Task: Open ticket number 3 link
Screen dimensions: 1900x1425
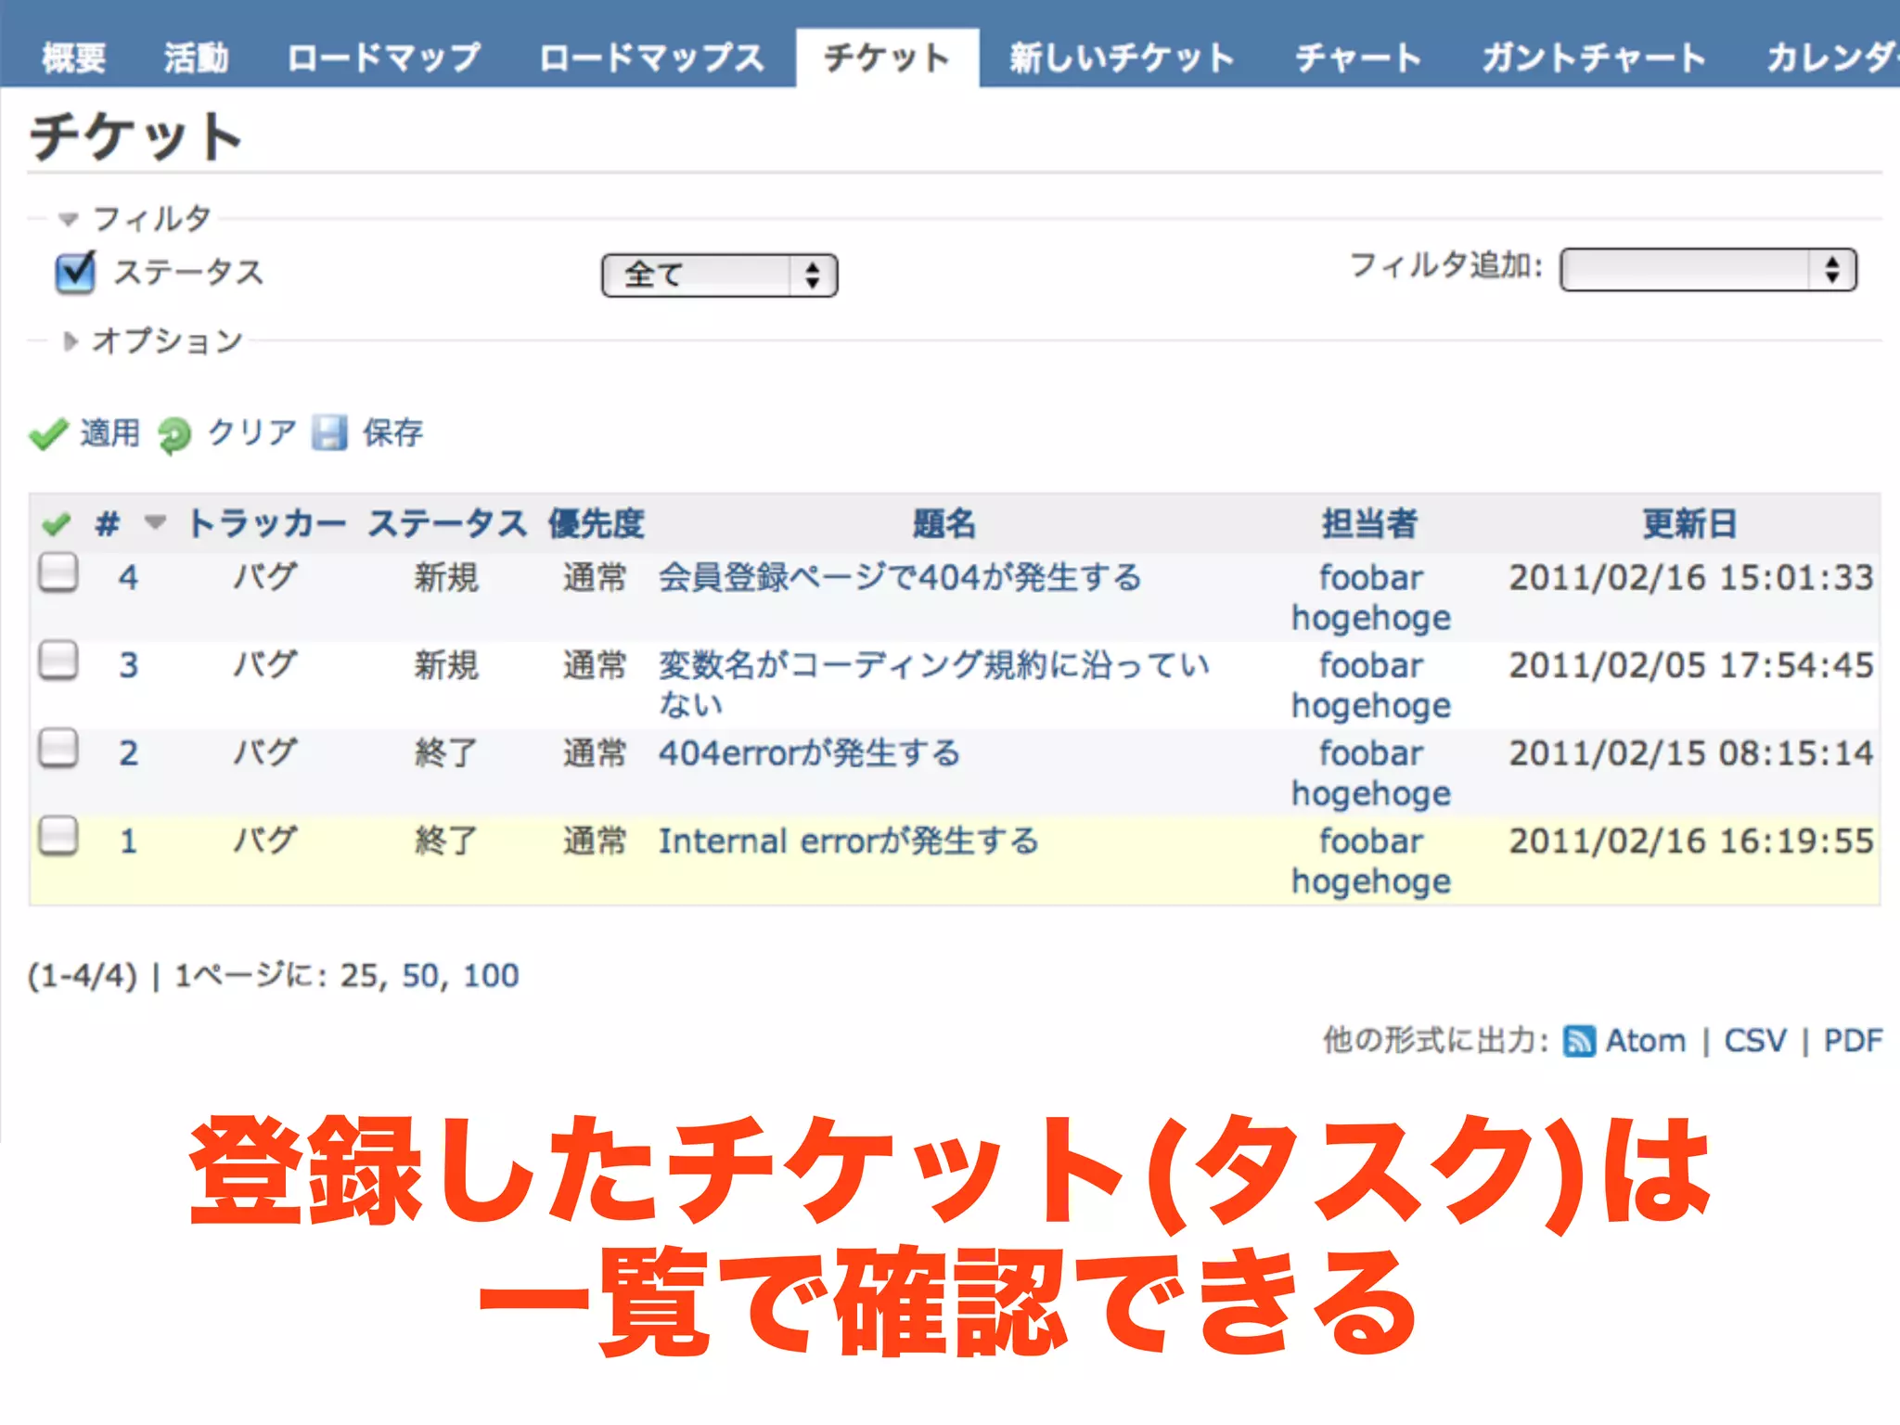Action: pyautogui.click(x=128, y=665)
